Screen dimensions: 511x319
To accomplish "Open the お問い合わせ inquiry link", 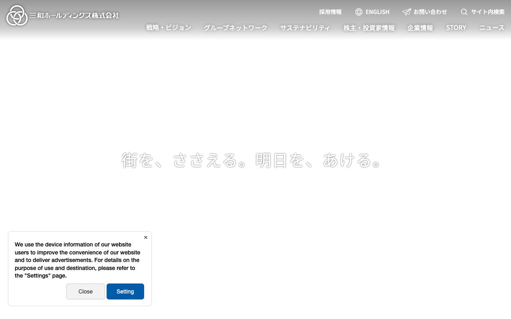I will coord(430,12).
